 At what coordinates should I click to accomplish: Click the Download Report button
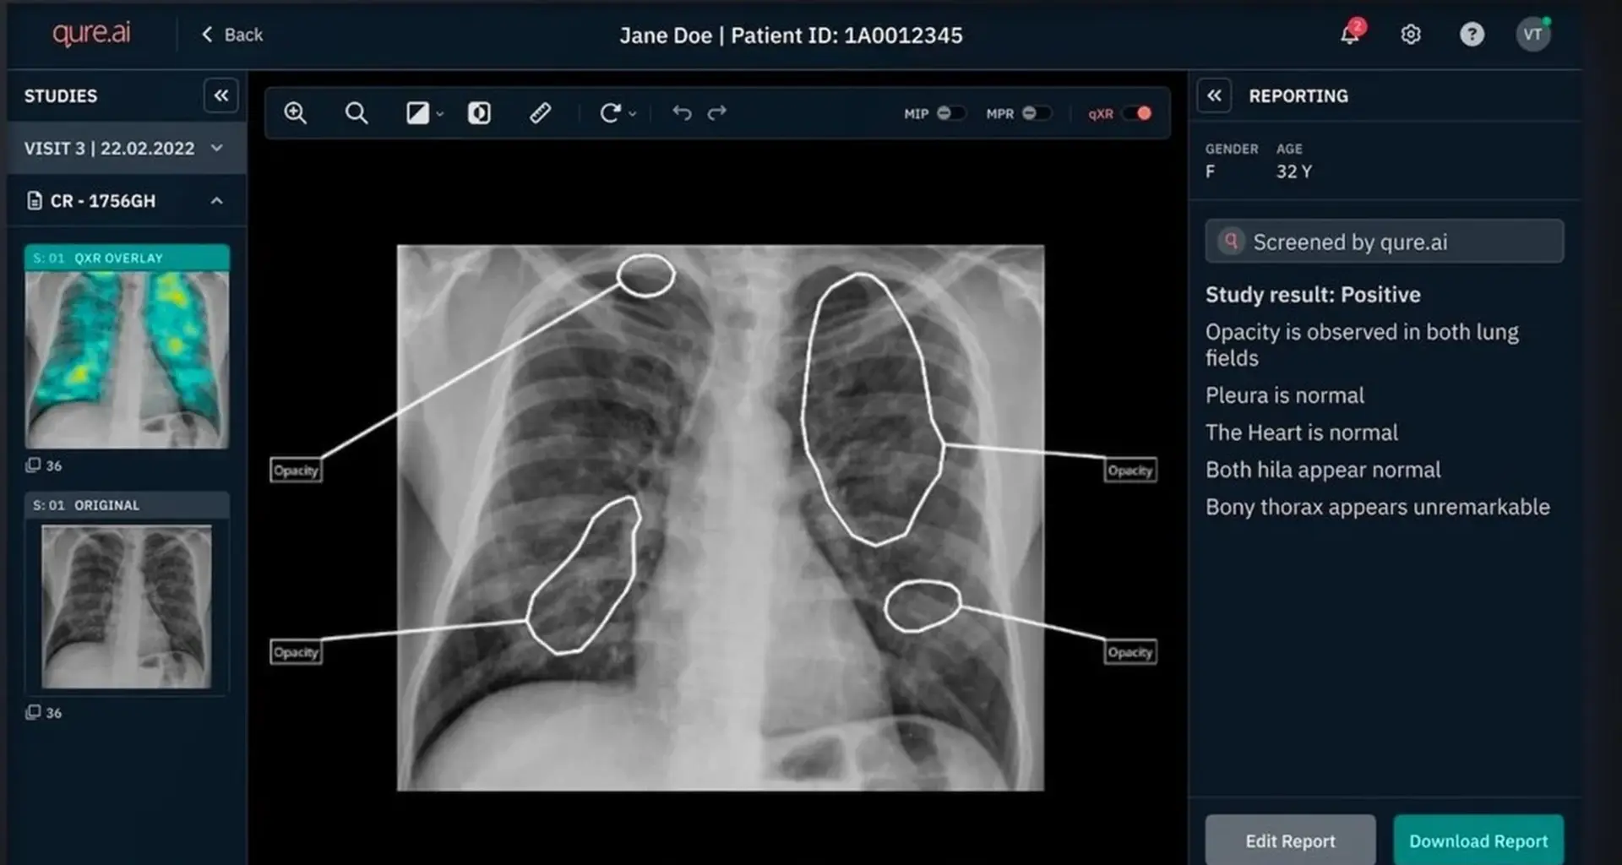1478,841
